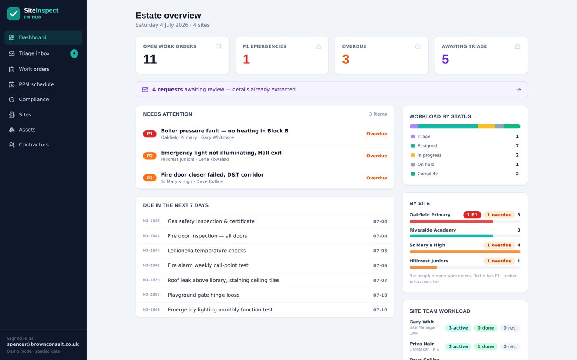Image resolution: width=577 pixels, height=360 pixels.
Task: Click the grey On hold legend swatch
Action: point(413,165)
